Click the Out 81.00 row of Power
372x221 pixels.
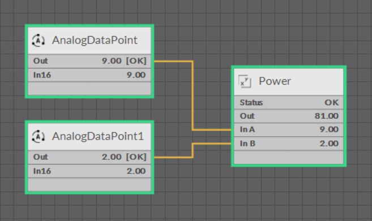(x=289, y=116)
